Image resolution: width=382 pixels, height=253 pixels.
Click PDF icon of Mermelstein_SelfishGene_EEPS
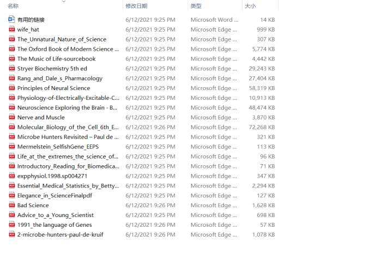pyautogui.click(x=11, y=147)
